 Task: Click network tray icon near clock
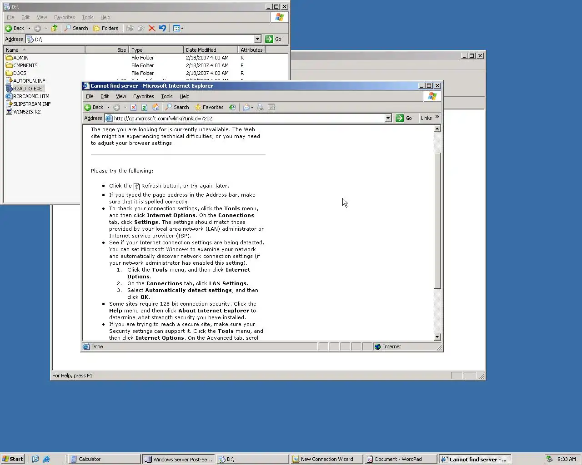point(549,459)
